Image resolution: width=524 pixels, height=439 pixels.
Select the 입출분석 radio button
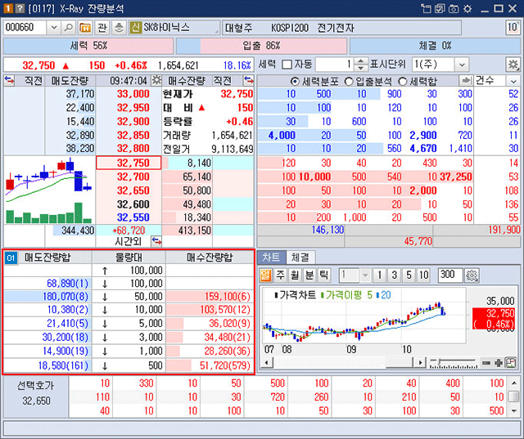350,81
